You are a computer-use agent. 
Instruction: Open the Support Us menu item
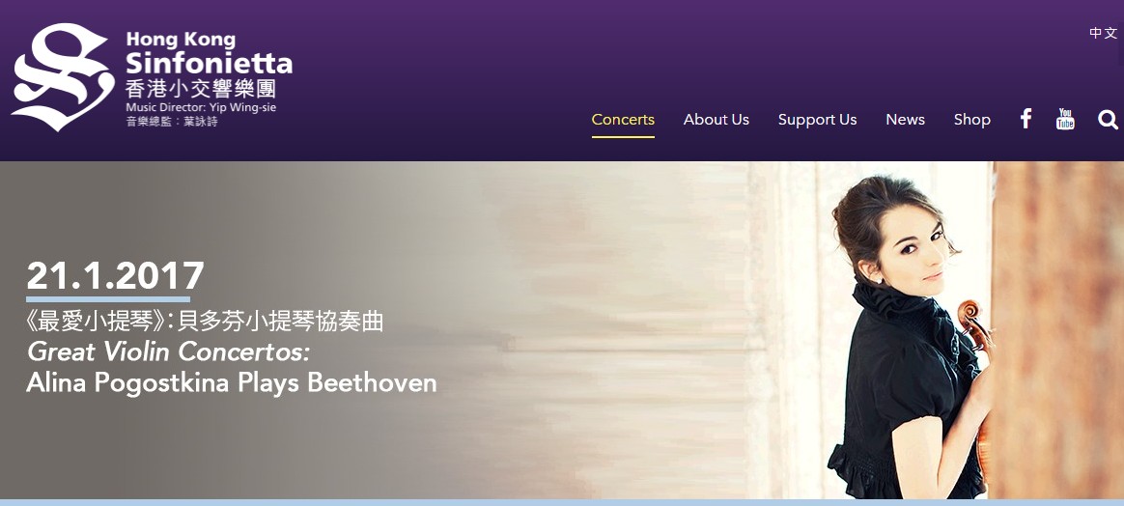(x=817, y=120)
